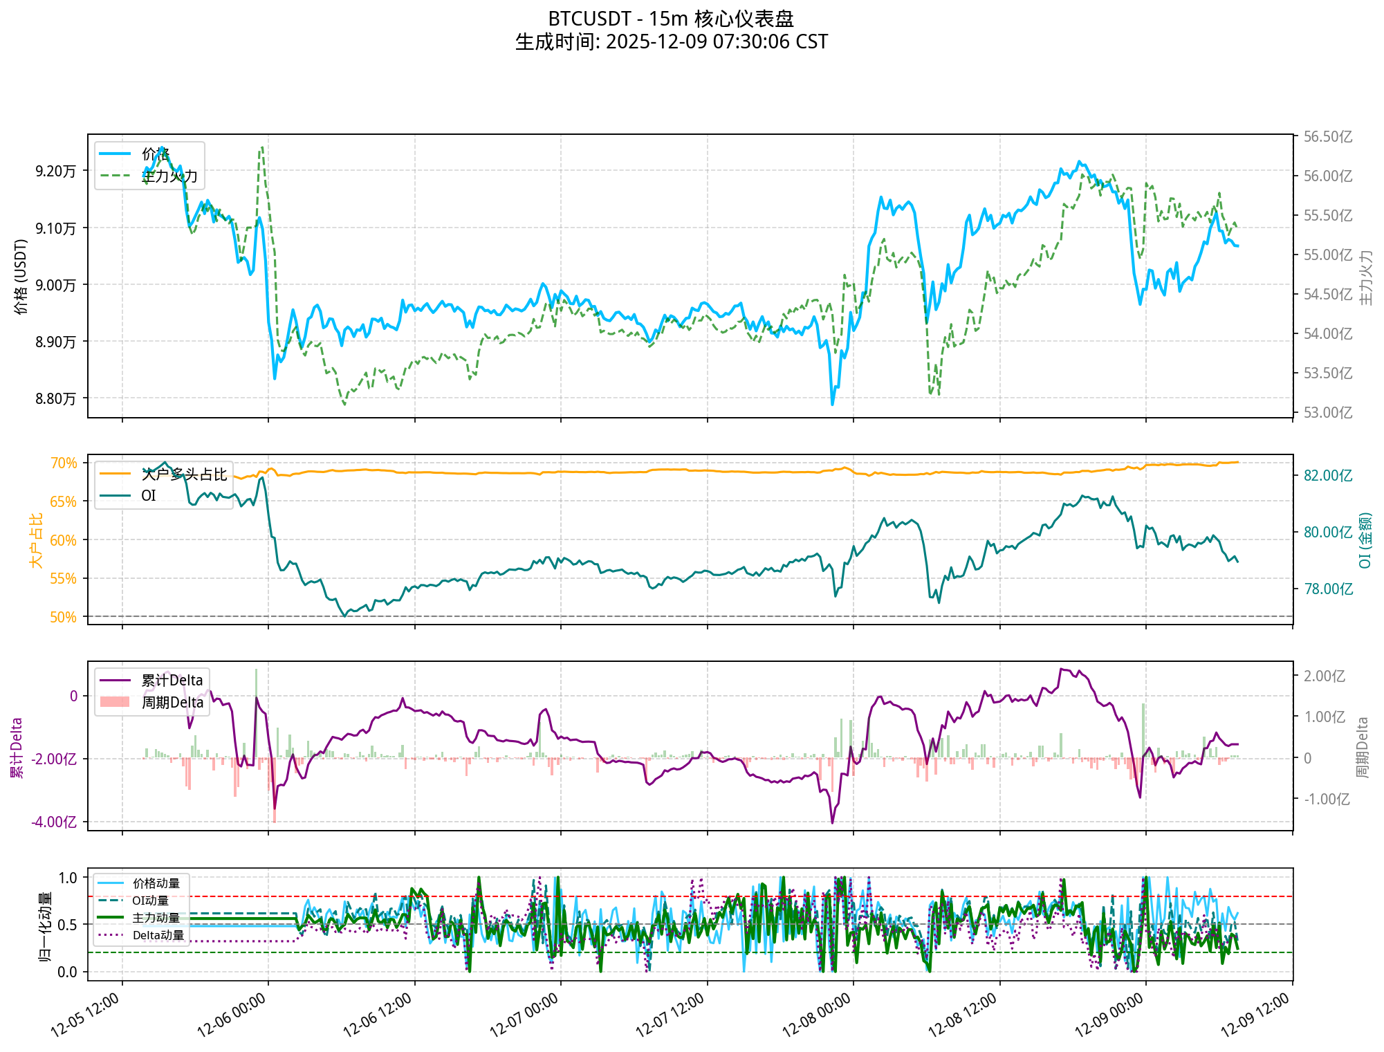
Task: Click the chart title BTCUSDT - 15m 核心仪表盘
Action: point(671,19)
